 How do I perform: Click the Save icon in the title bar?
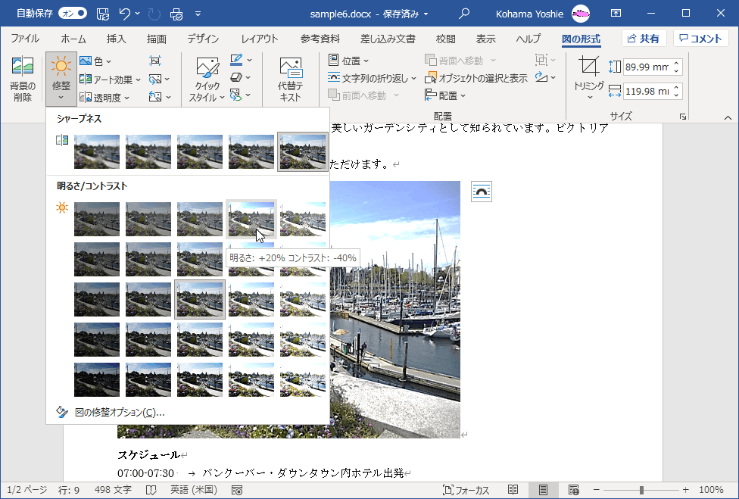click(x=103, y=14)
